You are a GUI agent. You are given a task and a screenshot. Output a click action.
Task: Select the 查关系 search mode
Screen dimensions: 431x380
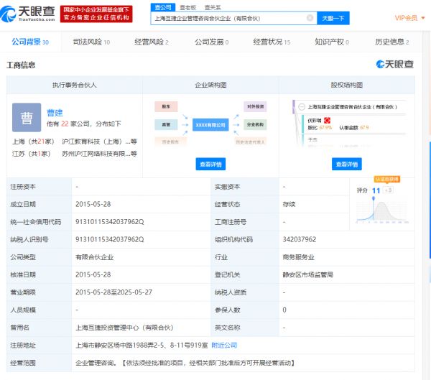coord(212,6)
